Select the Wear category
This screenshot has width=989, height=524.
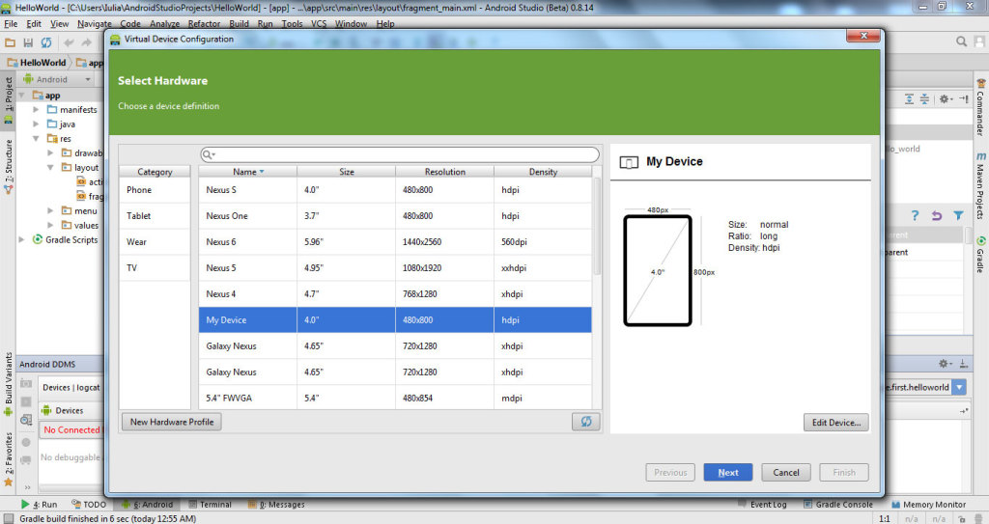155,241
